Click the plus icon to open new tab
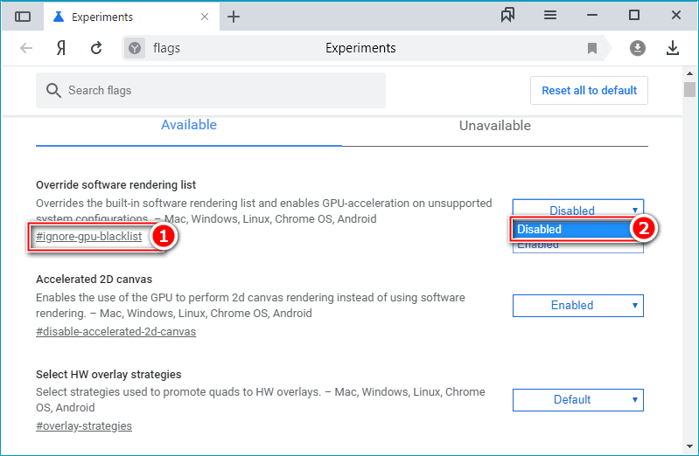699x456 pixels. (234, 17)
